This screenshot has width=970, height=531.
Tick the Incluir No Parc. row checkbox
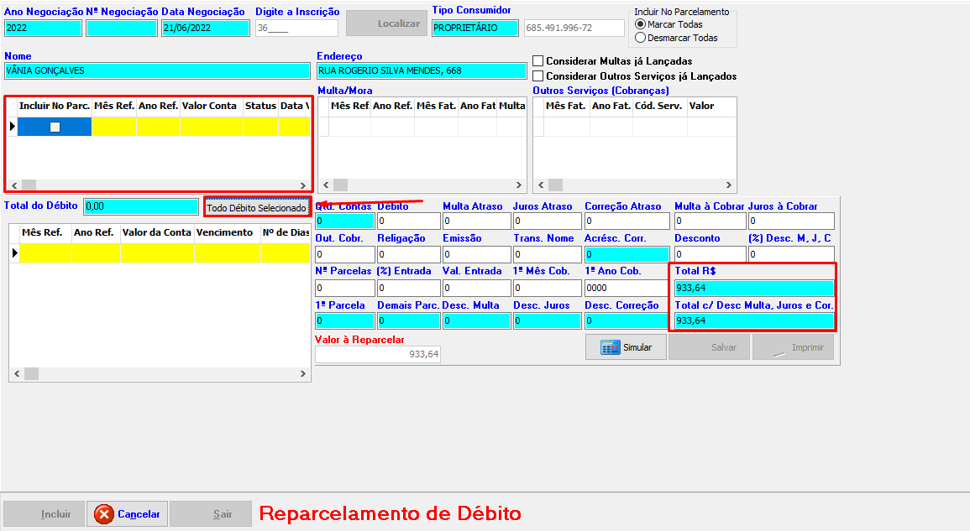point(55,127)
